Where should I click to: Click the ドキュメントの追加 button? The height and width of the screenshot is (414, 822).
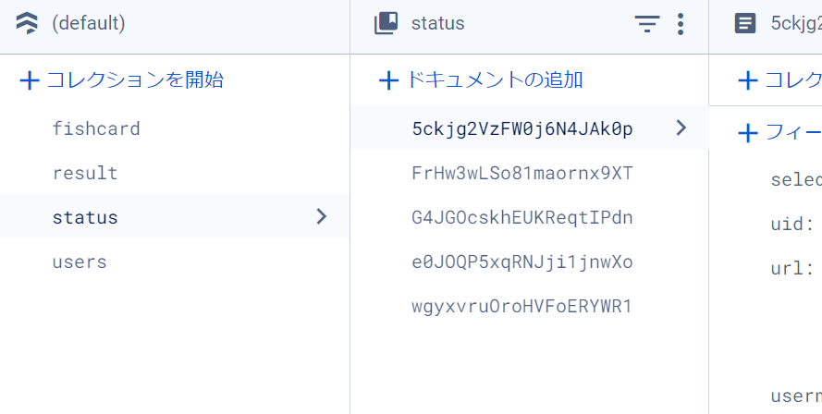(x=494, y=80)
